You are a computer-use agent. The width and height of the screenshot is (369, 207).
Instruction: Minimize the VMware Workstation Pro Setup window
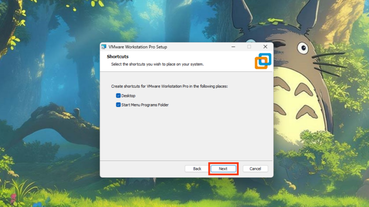pyautogui.click(x=232, y=47)
